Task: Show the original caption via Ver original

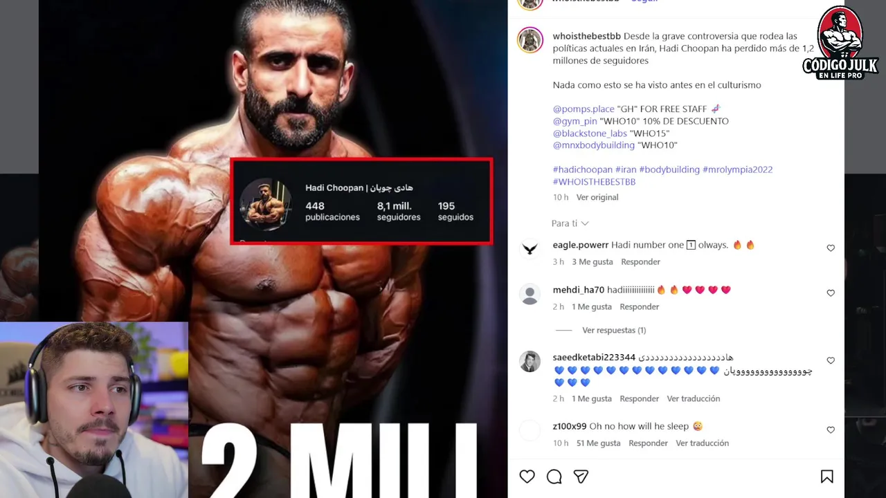Action: click(597, 197)
